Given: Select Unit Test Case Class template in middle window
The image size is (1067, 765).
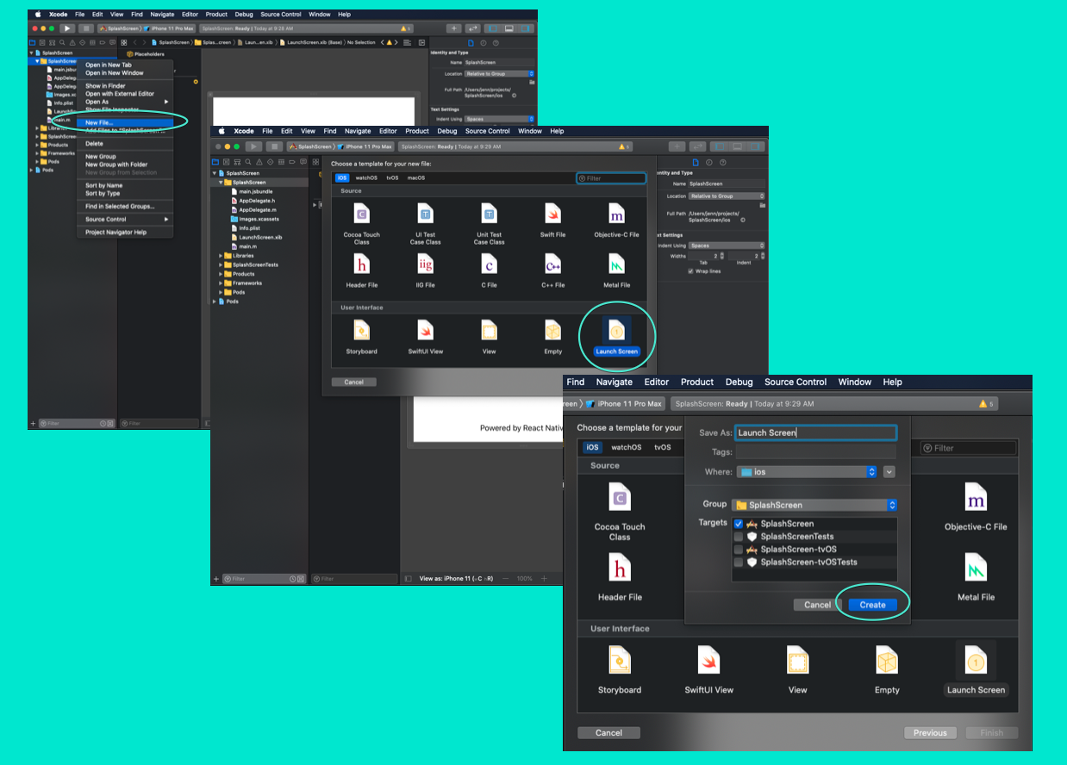Looking at the screenshot, I should click(x=489, y=224).
